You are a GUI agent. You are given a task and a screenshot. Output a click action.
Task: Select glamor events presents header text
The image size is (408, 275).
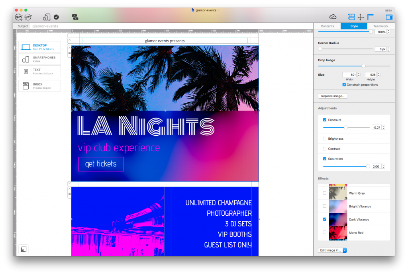[165, 41]
